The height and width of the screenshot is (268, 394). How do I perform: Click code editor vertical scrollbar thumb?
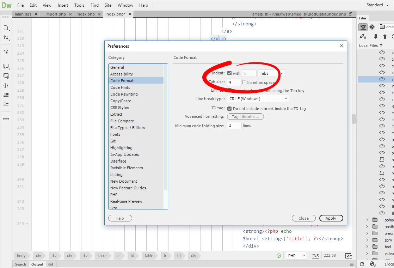click(354, 119)
